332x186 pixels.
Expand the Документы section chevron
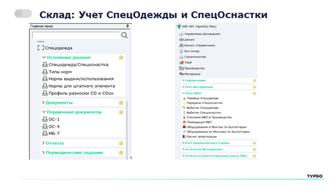[x=43, y=103]
